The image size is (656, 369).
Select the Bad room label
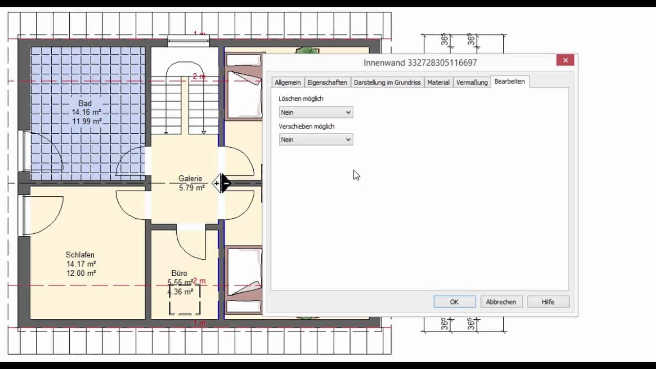pos(85,104)
